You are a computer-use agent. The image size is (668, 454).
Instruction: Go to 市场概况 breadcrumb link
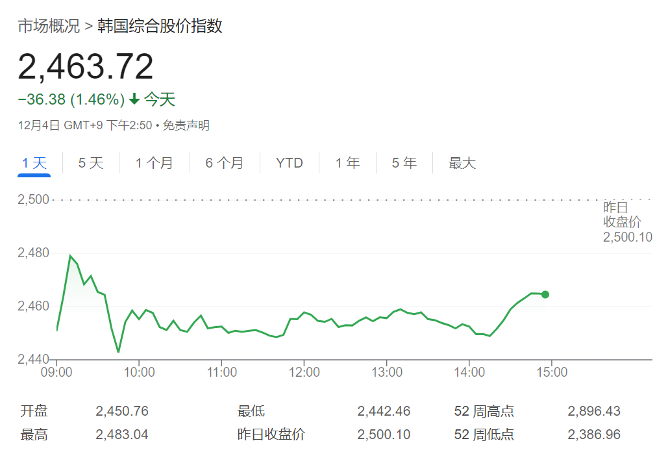49,26
